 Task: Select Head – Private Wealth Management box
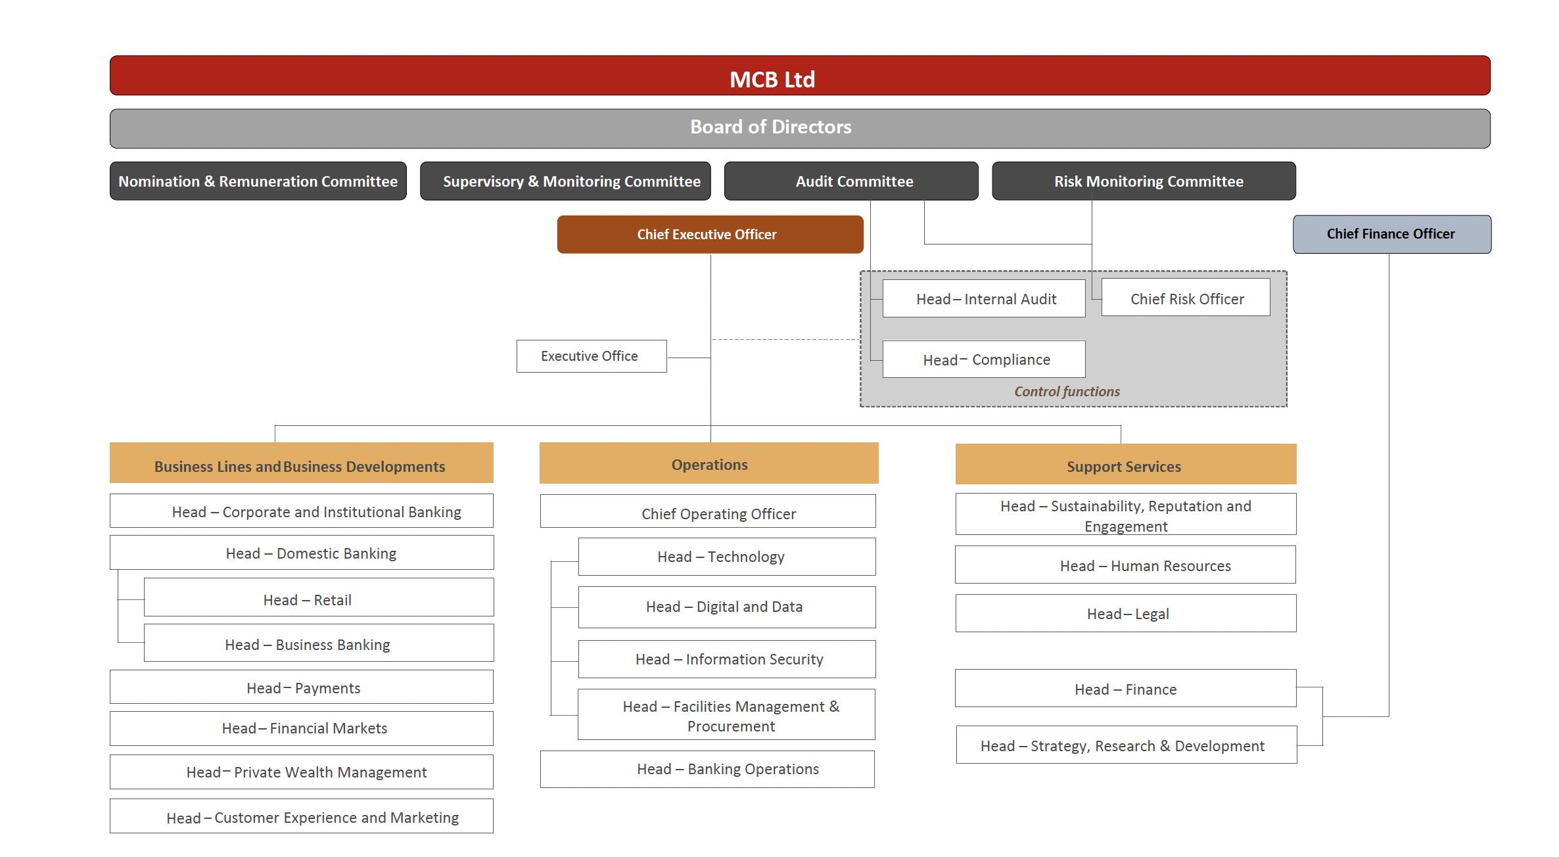tap(302, 772)
